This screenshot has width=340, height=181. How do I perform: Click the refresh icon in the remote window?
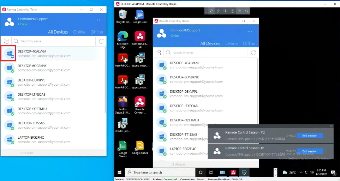click(x=253, y=53)
